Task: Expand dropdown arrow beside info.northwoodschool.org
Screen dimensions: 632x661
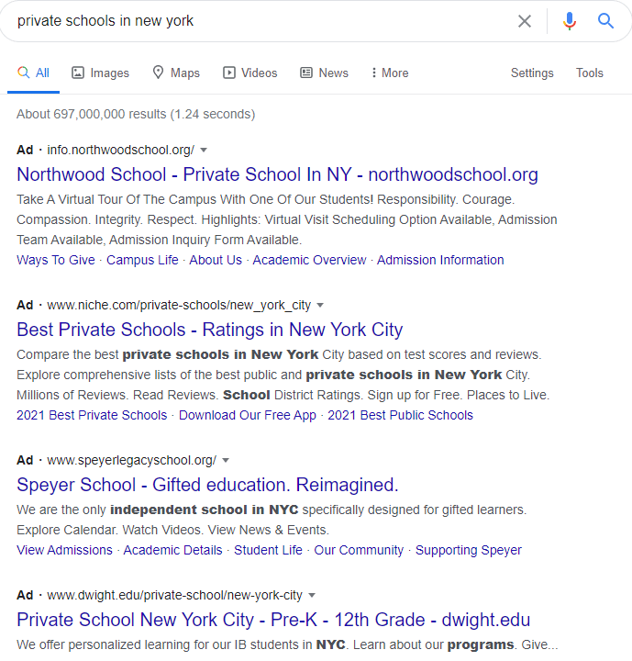Action: click(204, 150)
